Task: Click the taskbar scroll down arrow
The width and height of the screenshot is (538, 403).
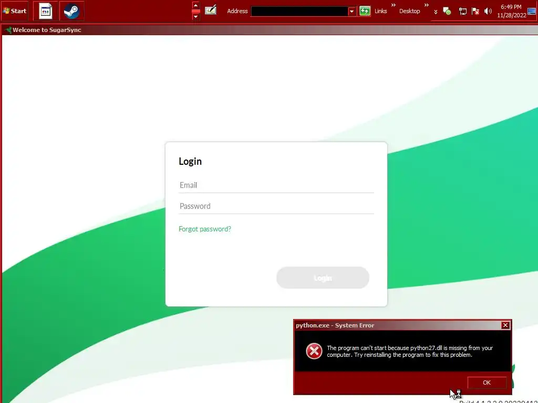Action: click(195, 16)
